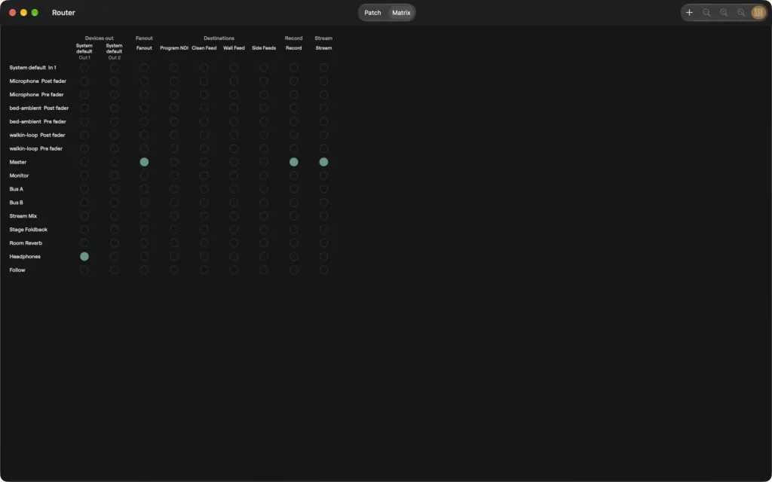The width and height of the screenshot is (772, 482).
Task: Route Headphones to System default Out 2
Action: point(115,256)
